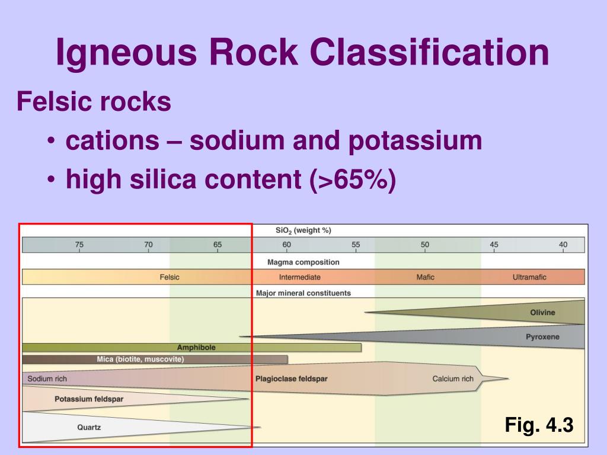Click the 'Plagioclase feldspar' label

[x=291, y=379]
